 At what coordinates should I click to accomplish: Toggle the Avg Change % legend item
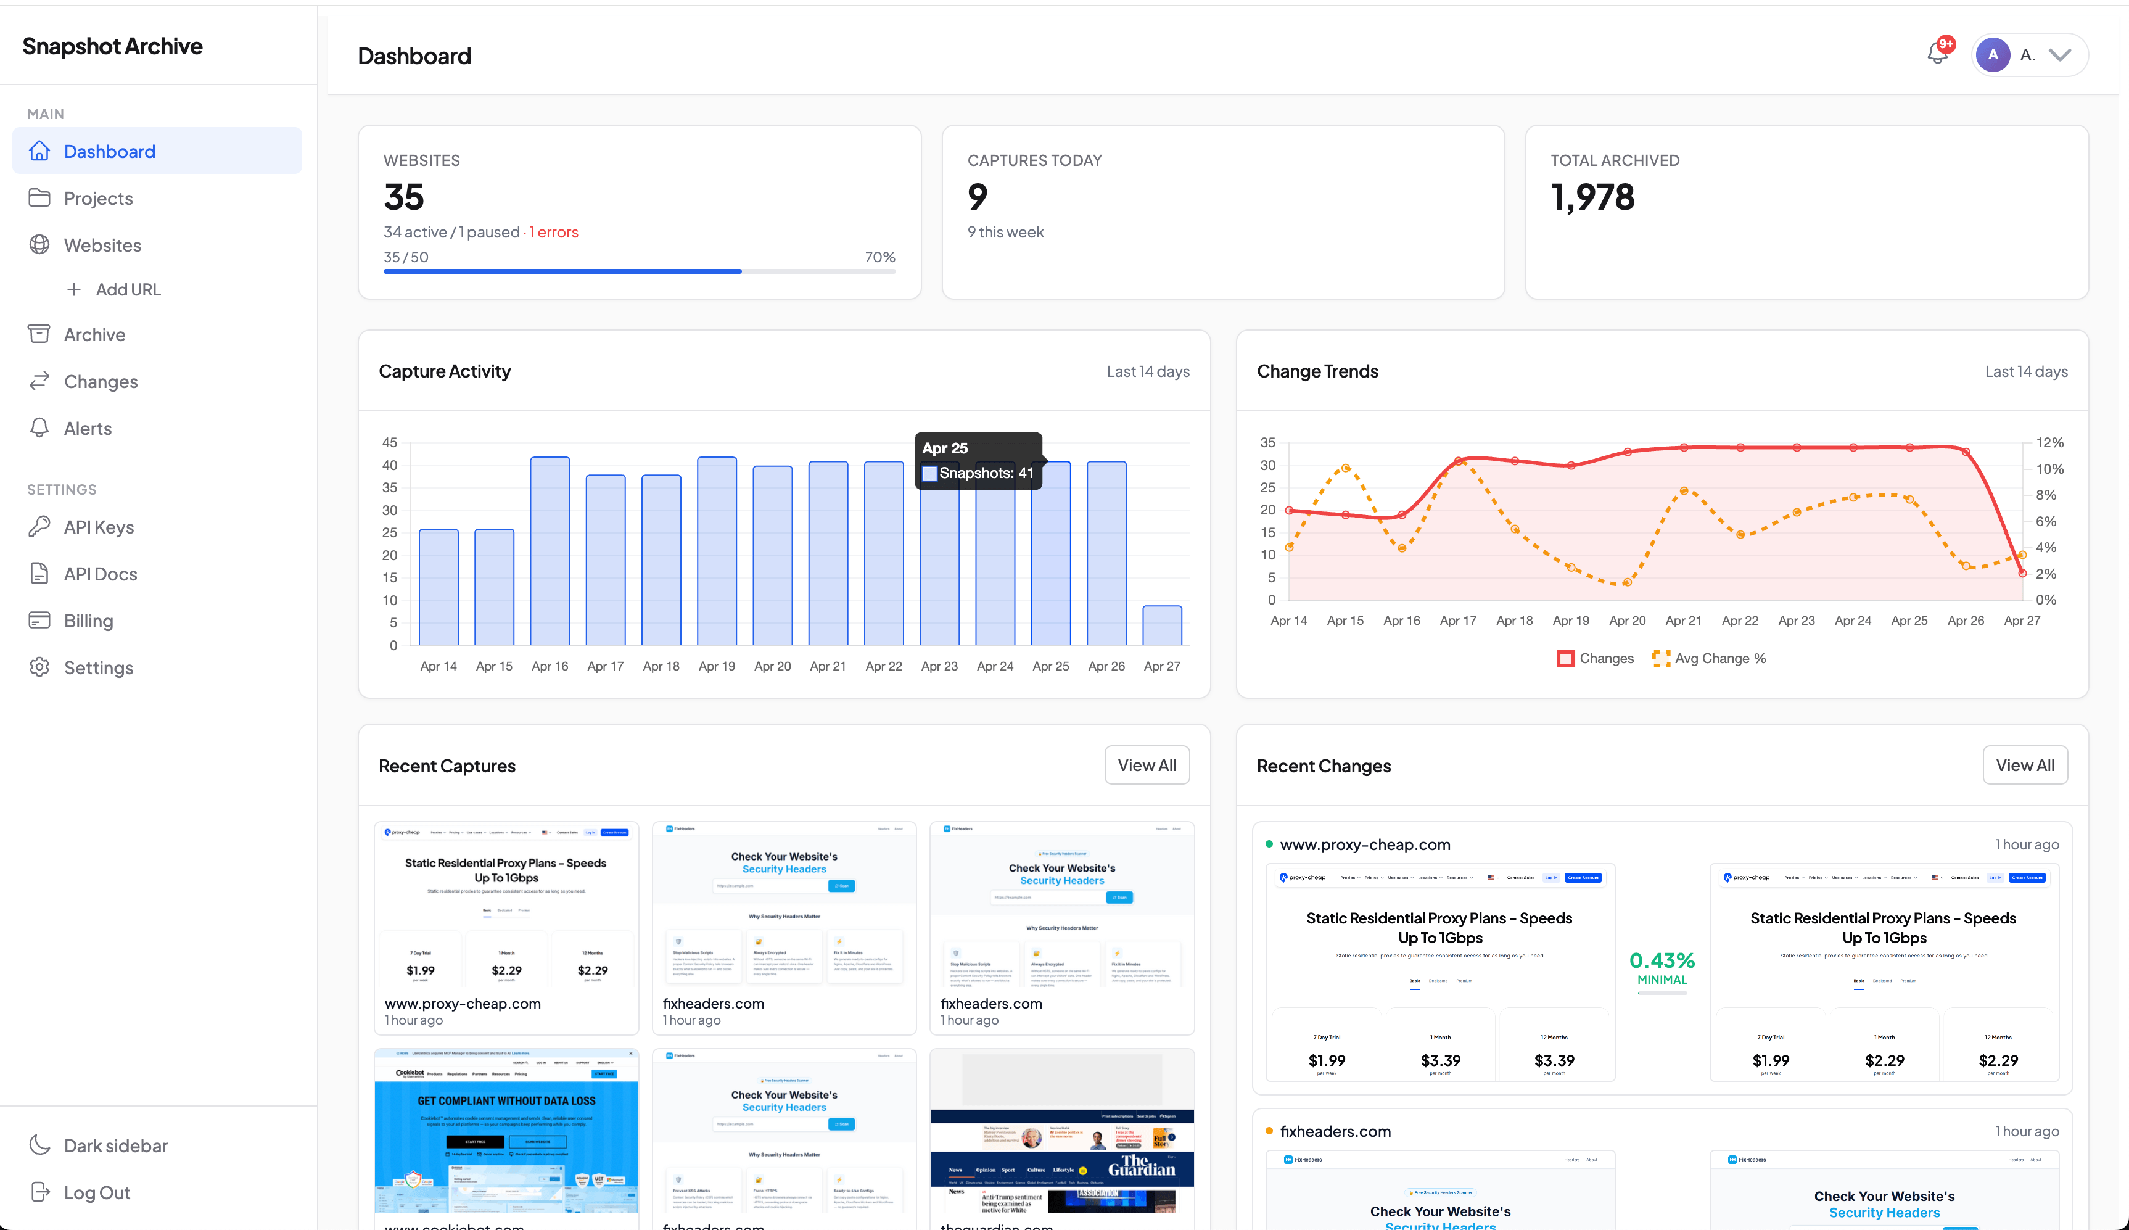[1708, 658]
